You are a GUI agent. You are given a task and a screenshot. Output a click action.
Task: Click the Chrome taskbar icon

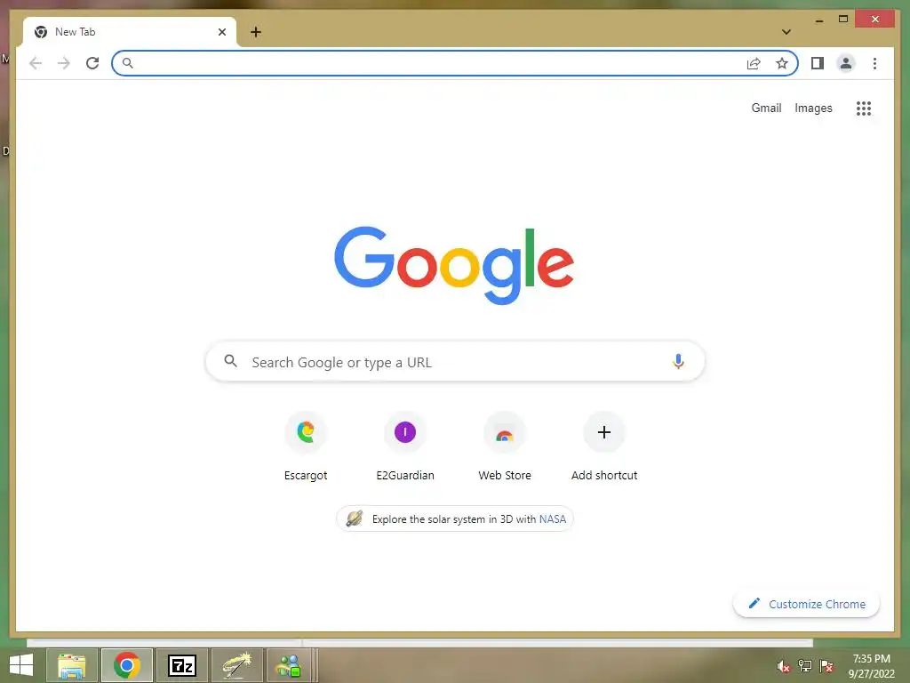tap(126, 665)
